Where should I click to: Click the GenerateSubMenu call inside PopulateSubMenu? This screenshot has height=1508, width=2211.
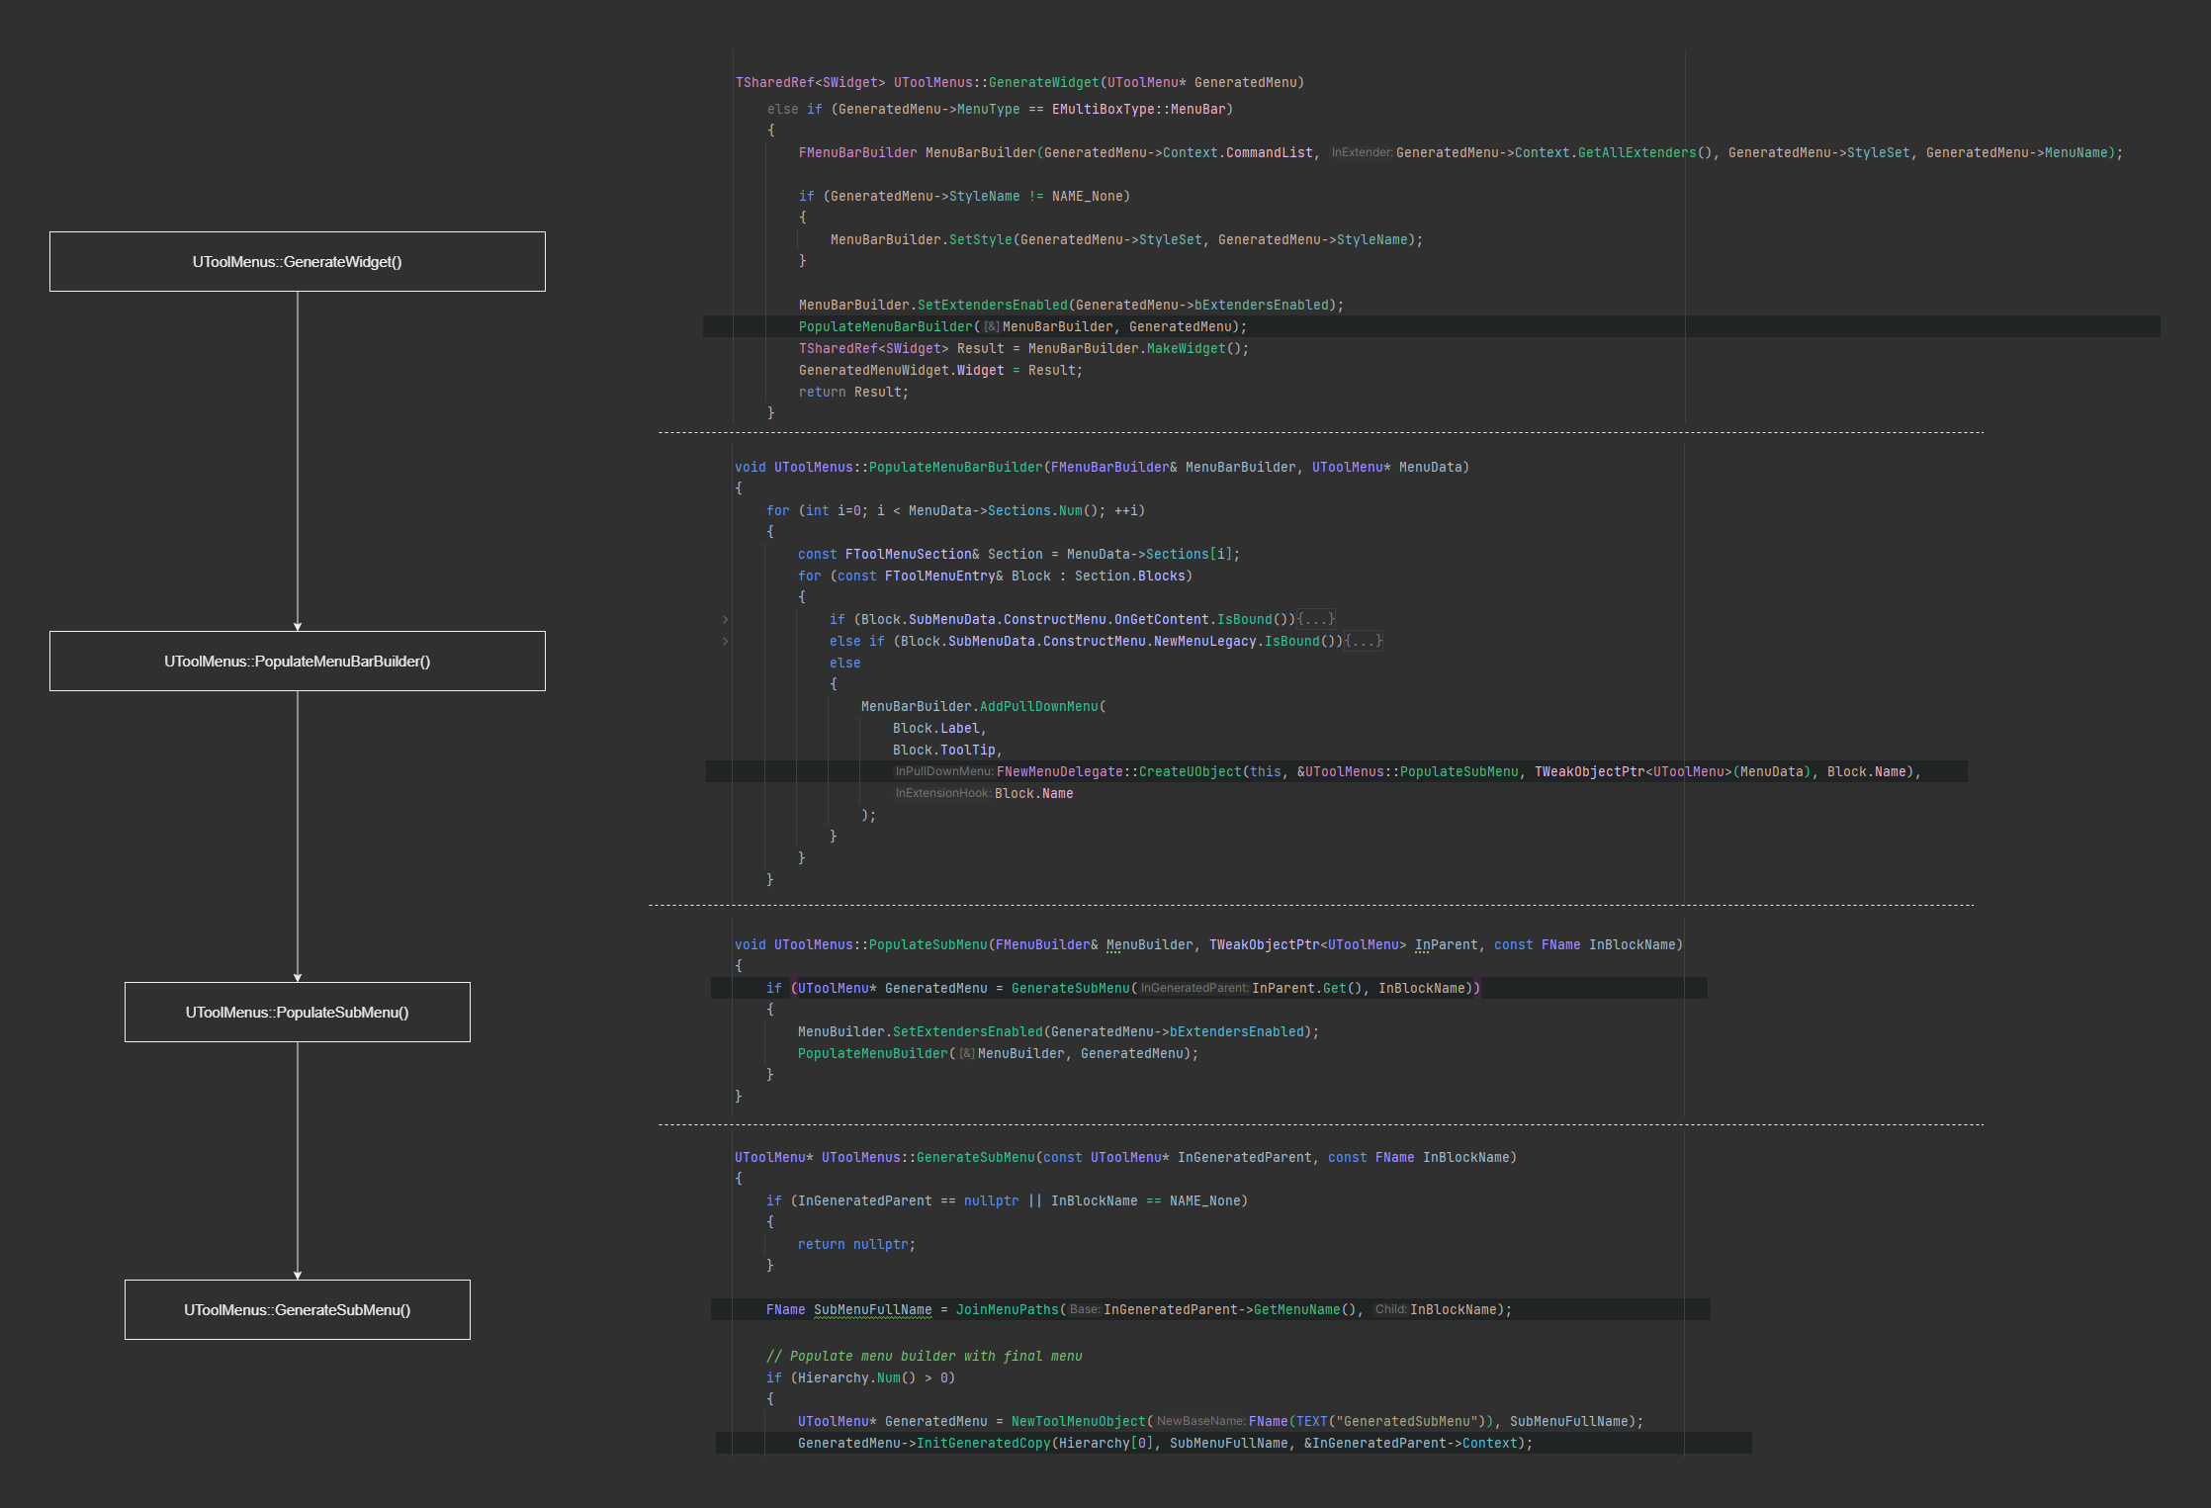coord(1070,989)
